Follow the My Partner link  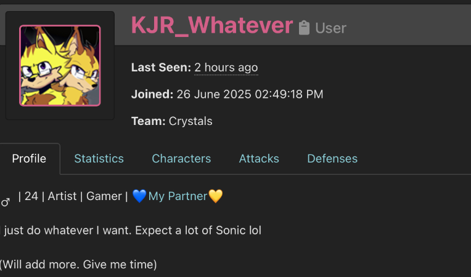178,196
